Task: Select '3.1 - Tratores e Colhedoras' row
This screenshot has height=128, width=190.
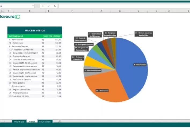Action: click(x=35, y=50)
